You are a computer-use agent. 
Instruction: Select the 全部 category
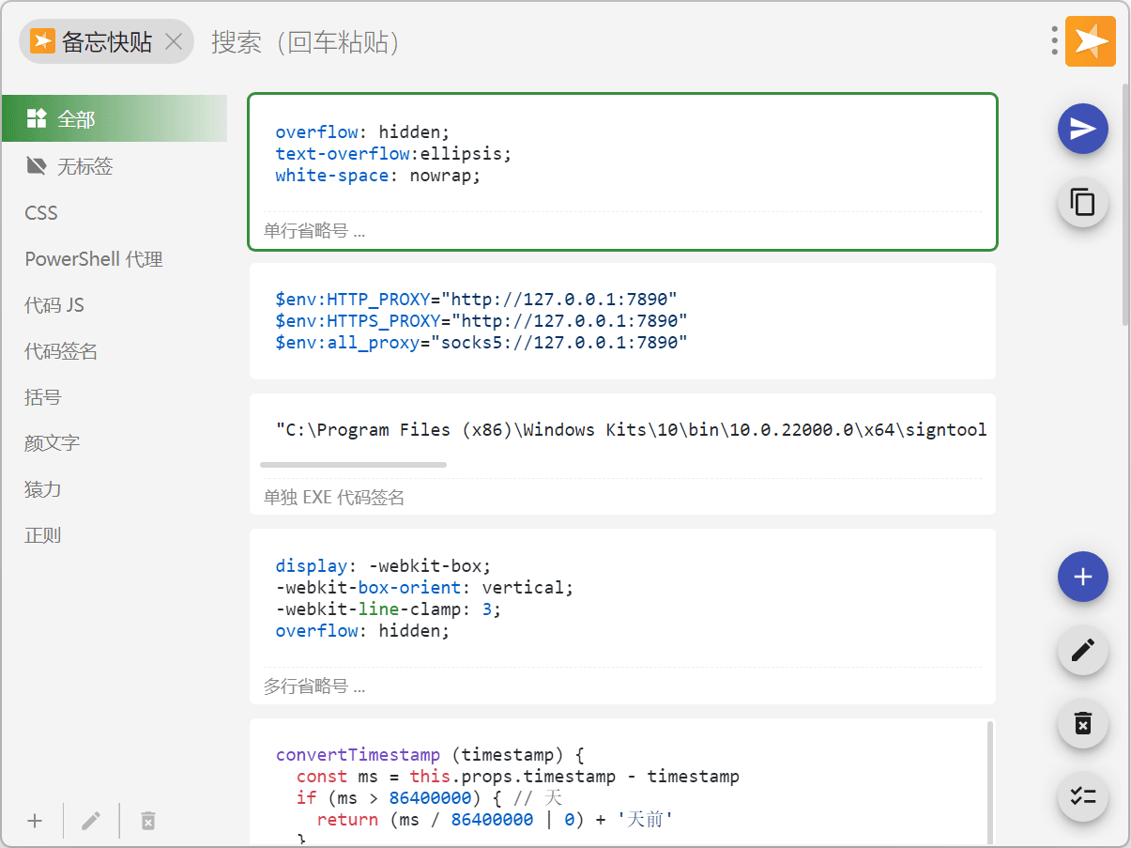coord(114,119)
